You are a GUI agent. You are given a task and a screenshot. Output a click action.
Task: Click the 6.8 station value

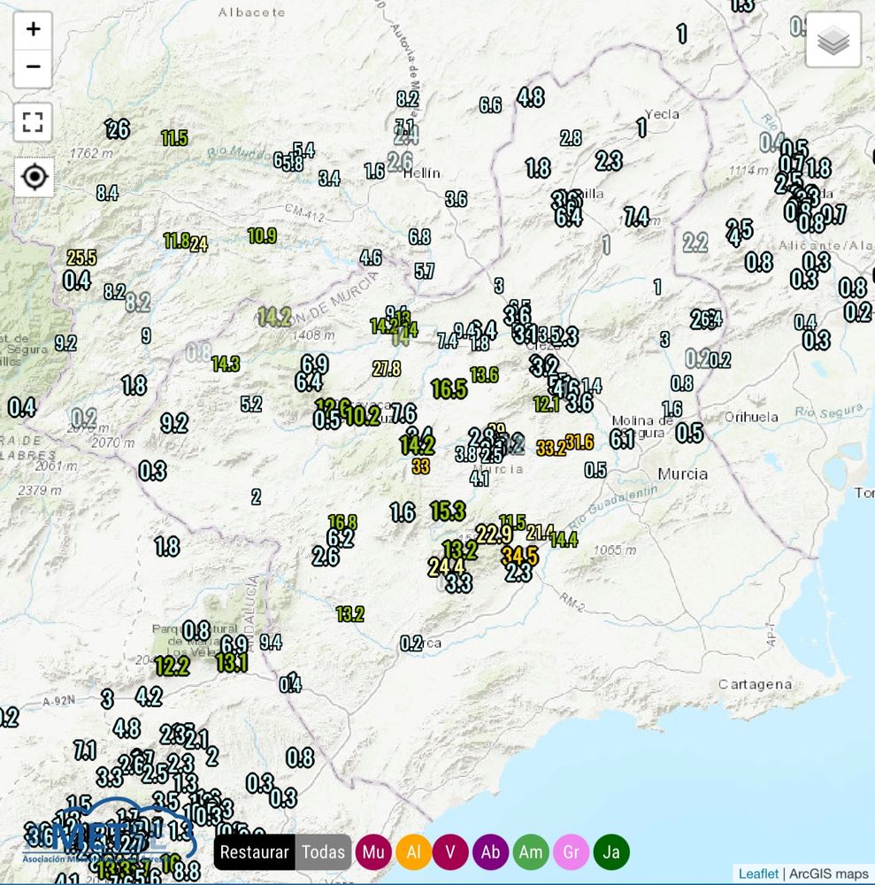tap(419, 237)
